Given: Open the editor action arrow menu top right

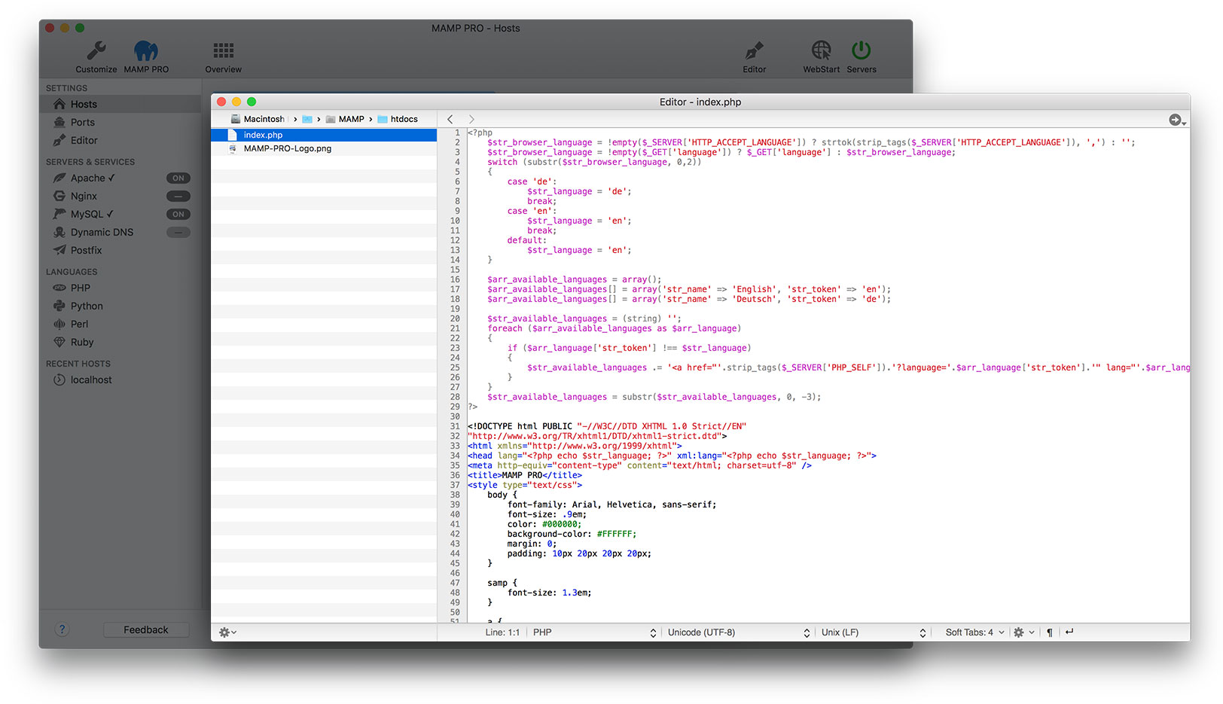Looking at the screenshot, I should [x=1178, y=120].
